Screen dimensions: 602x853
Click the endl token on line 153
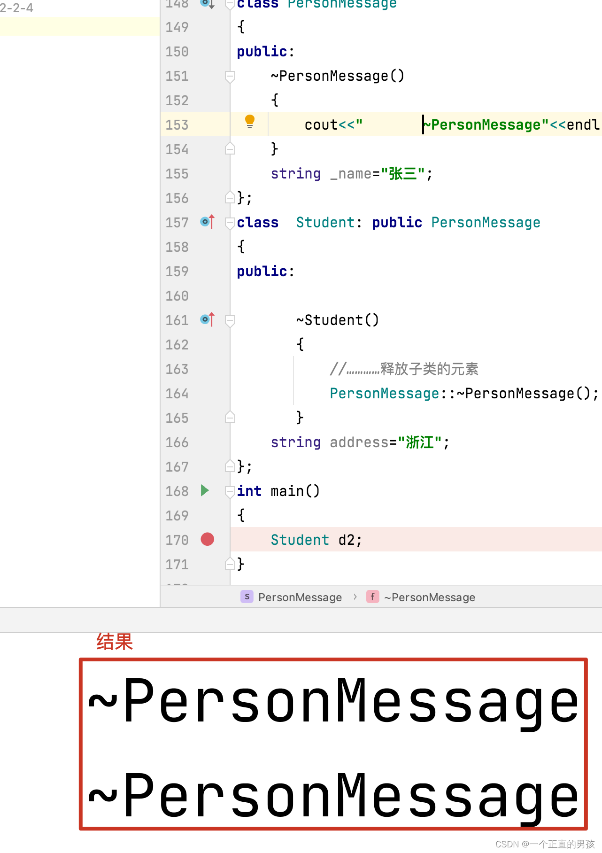tap(583, 125)
